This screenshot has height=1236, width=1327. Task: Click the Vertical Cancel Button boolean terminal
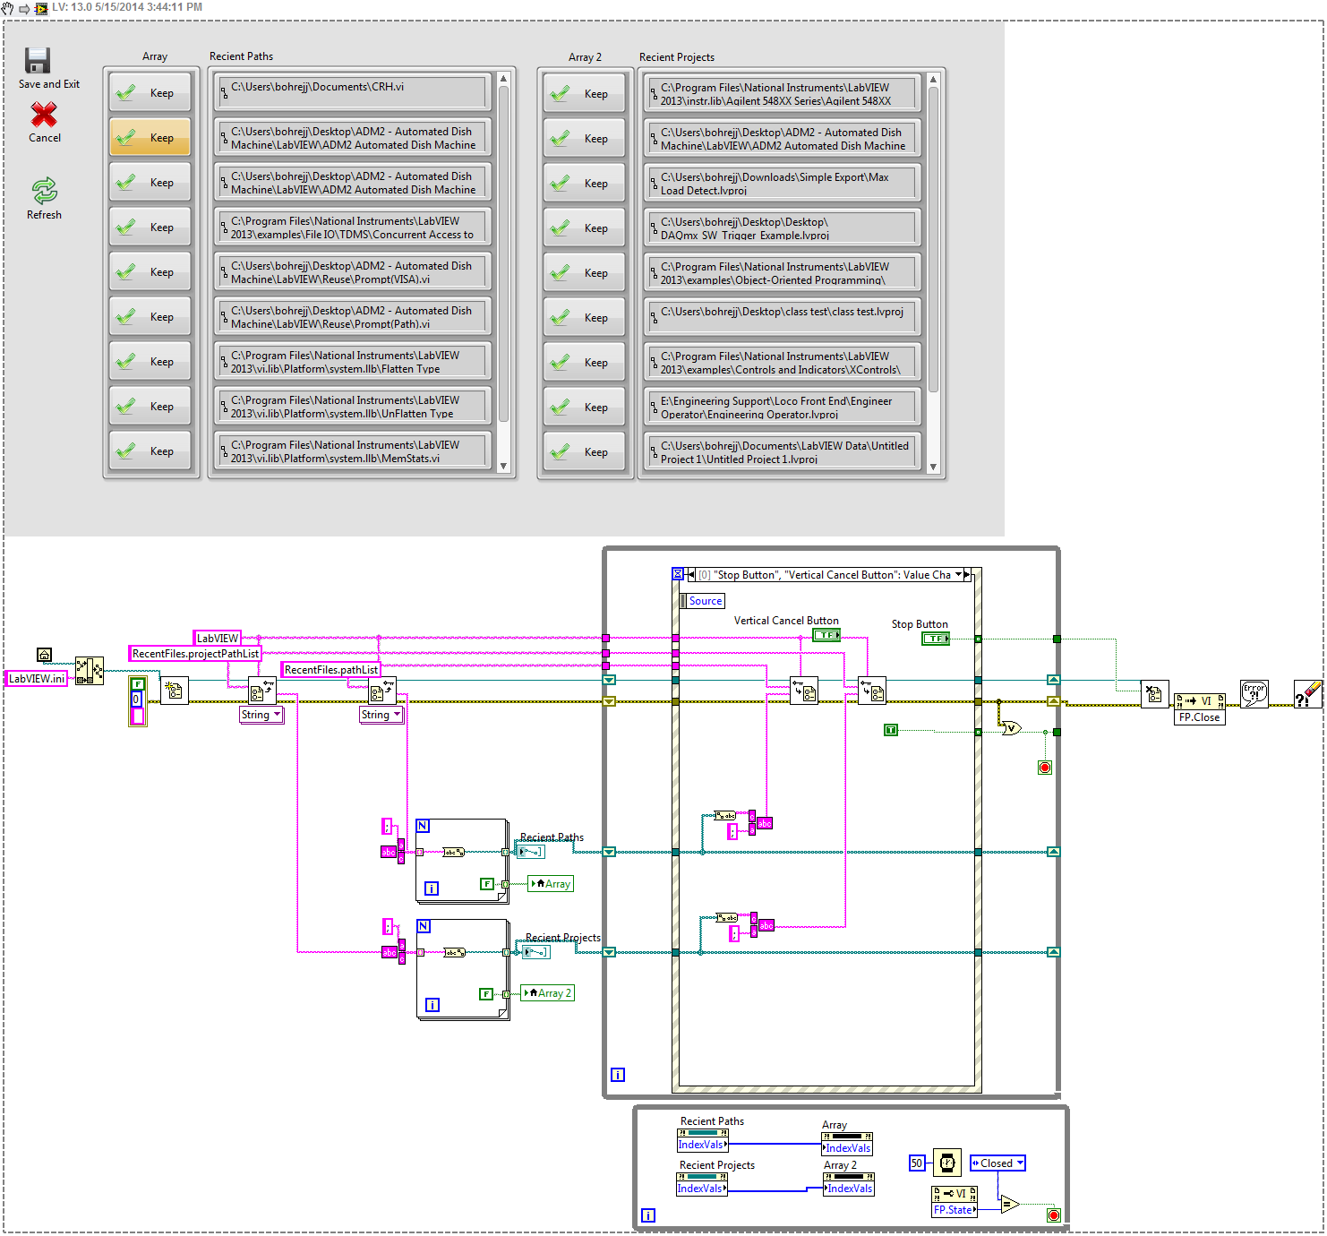(x=826, y=635)
